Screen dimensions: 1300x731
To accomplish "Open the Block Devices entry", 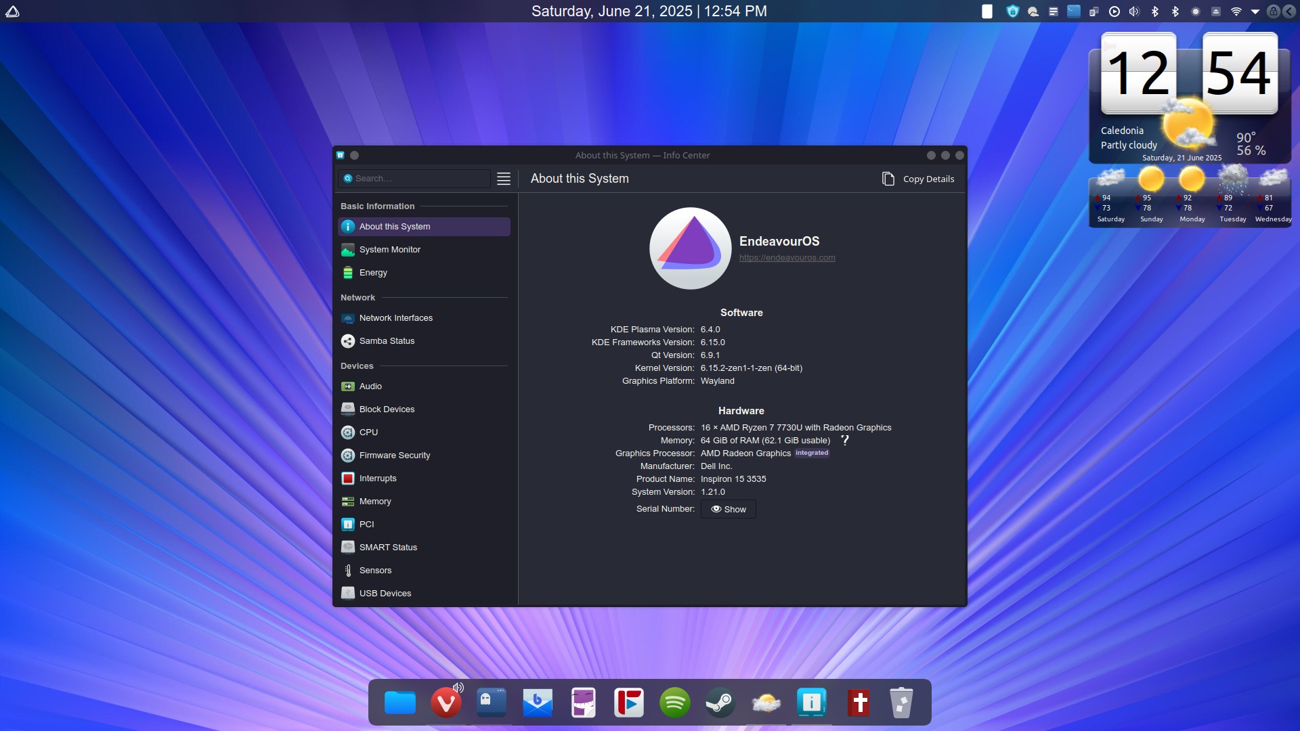I will click(x=387, y=409).
